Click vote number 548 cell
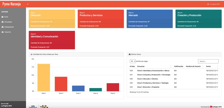Screen dimensions: 224x108 (131, 71)
